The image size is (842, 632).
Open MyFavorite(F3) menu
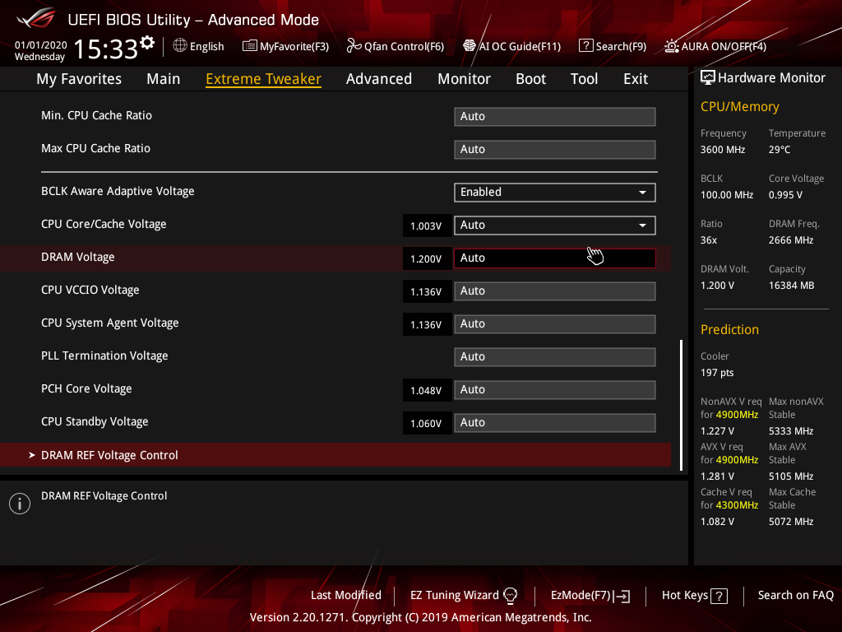[x=285, y=46]
